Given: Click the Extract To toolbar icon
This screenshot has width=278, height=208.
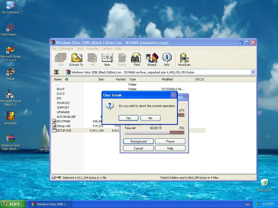Looking at the screenshot, I should 76,60.
